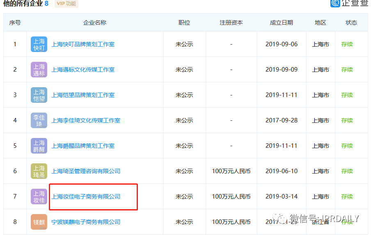Screen dimensions: 371x235
Task: Open 上海爵醒品牌策划工作室 link
Action: tap(83, 146)
